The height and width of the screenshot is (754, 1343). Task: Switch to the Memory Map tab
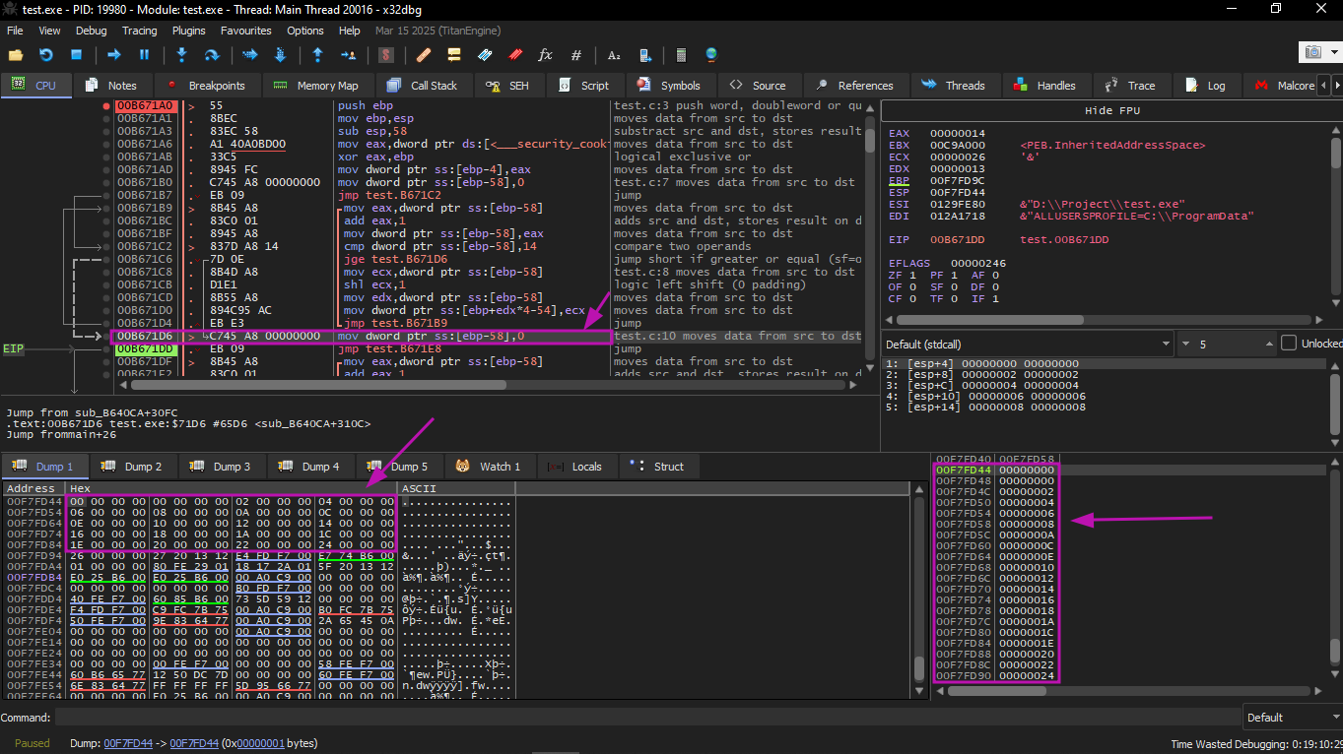(x=316, y=86)
